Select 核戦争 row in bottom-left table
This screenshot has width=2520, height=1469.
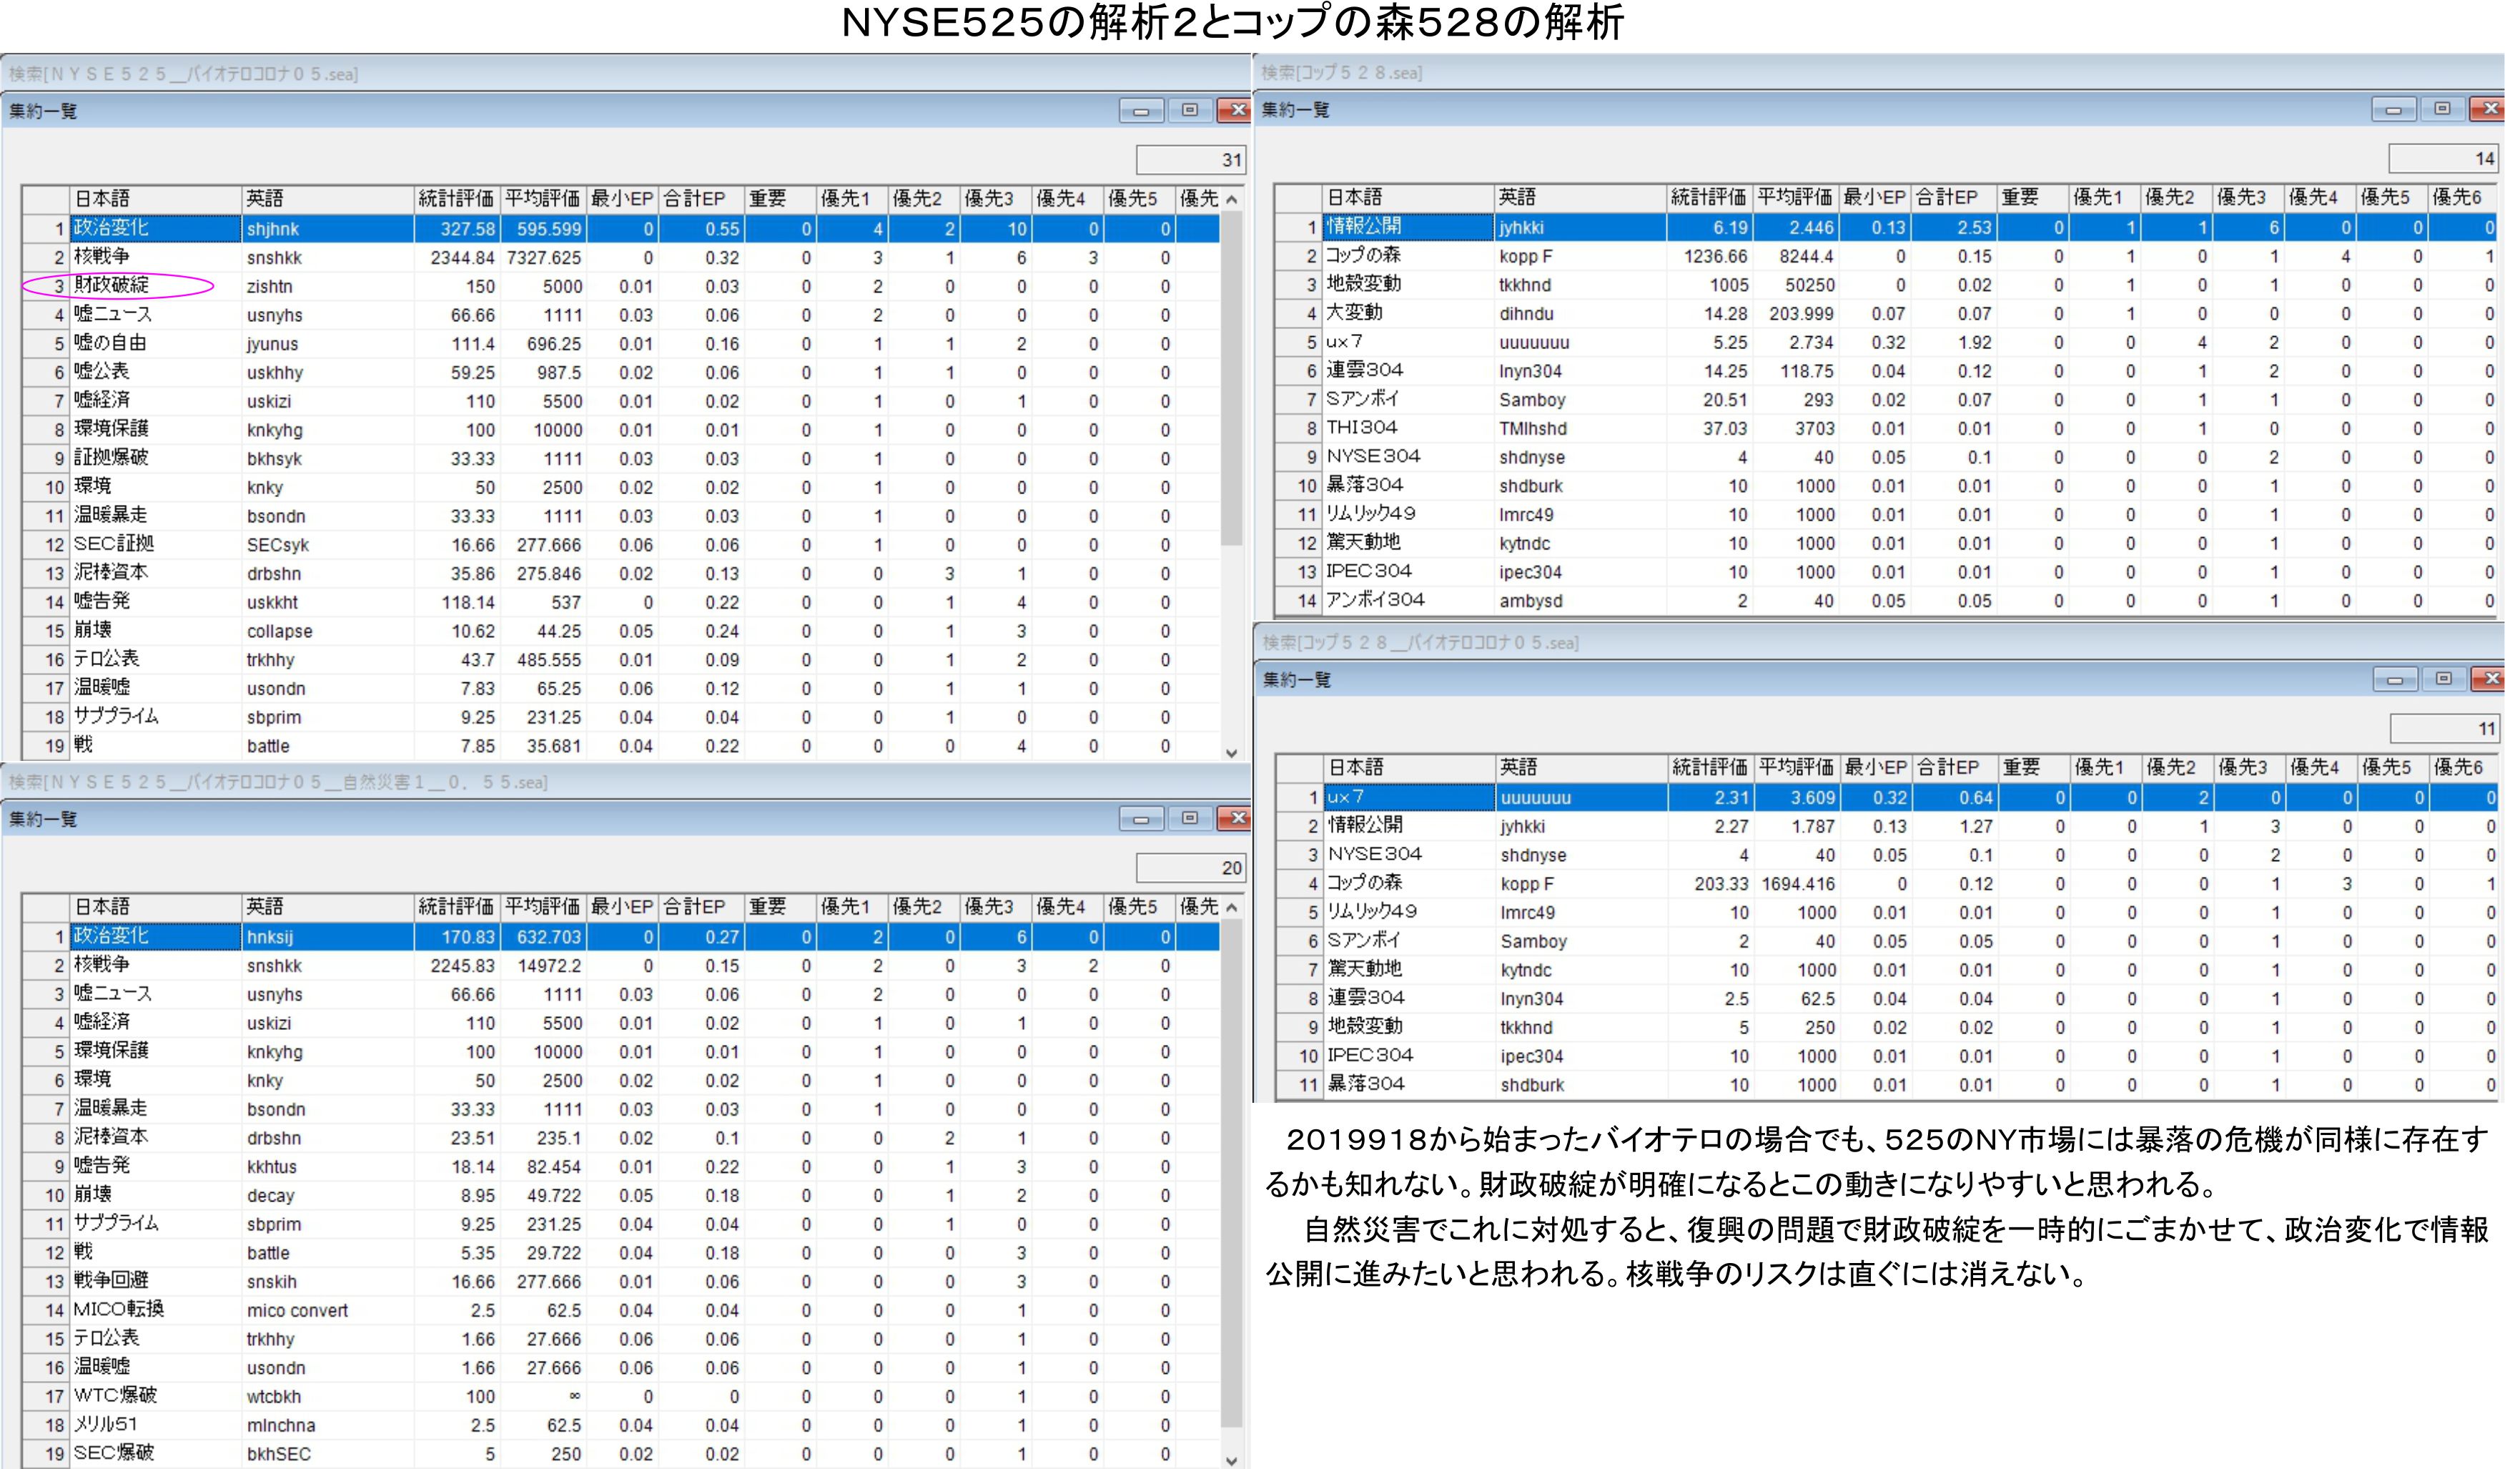pyautogui.click(x=102, y=966)
